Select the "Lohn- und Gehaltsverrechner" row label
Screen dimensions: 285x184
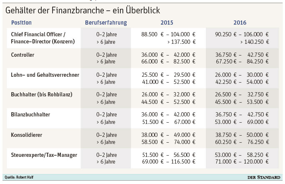point(45,75)
